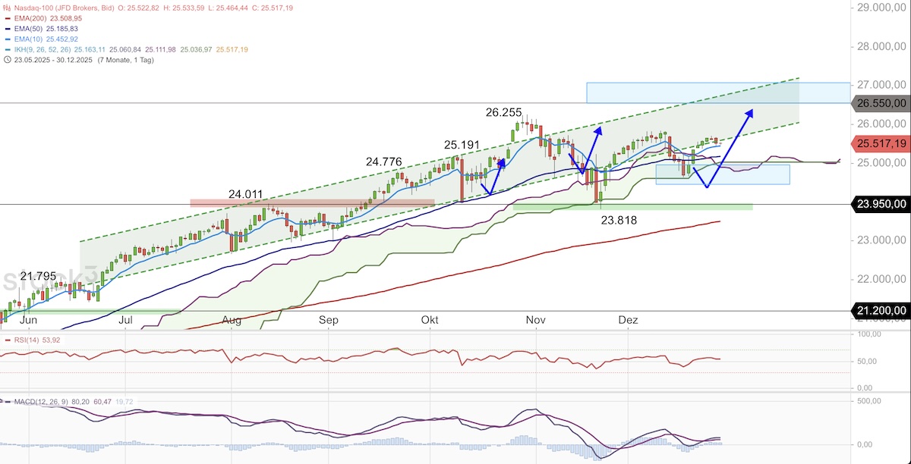Click the 21.200,00 price level tag

tap(880, 311)
